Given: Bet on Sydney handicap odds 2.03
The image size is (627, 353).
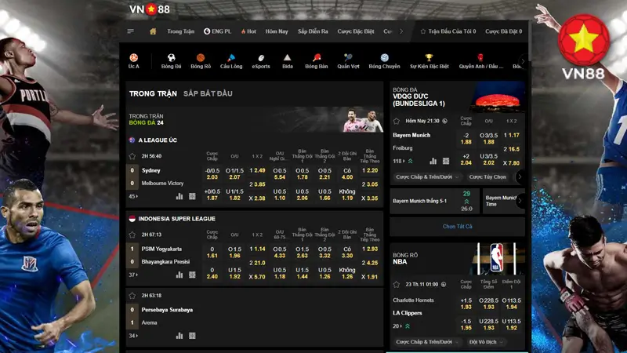Looking at the screenshot, I should [212, 177].
